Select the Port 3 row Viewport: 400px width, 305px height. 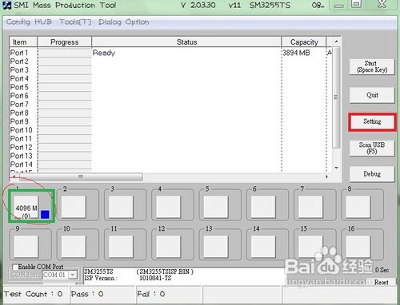tap(170, 70)
